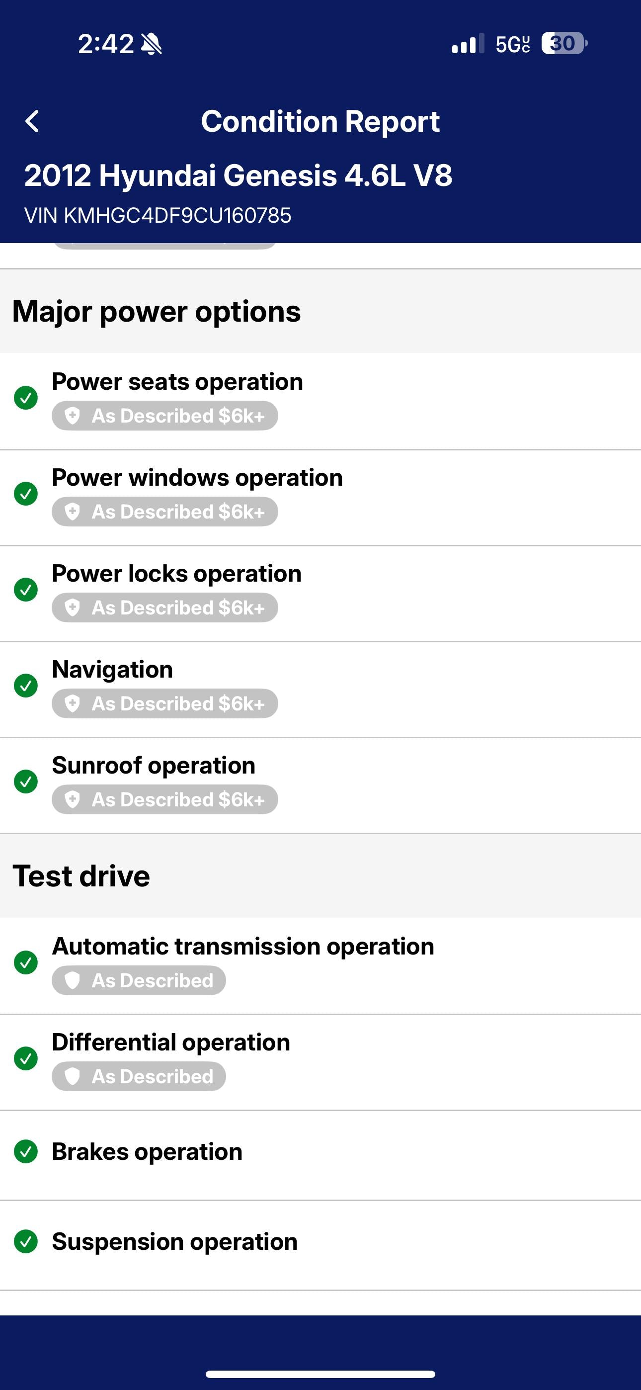Open the As Described $6k+ badge under Navigation

165,703
